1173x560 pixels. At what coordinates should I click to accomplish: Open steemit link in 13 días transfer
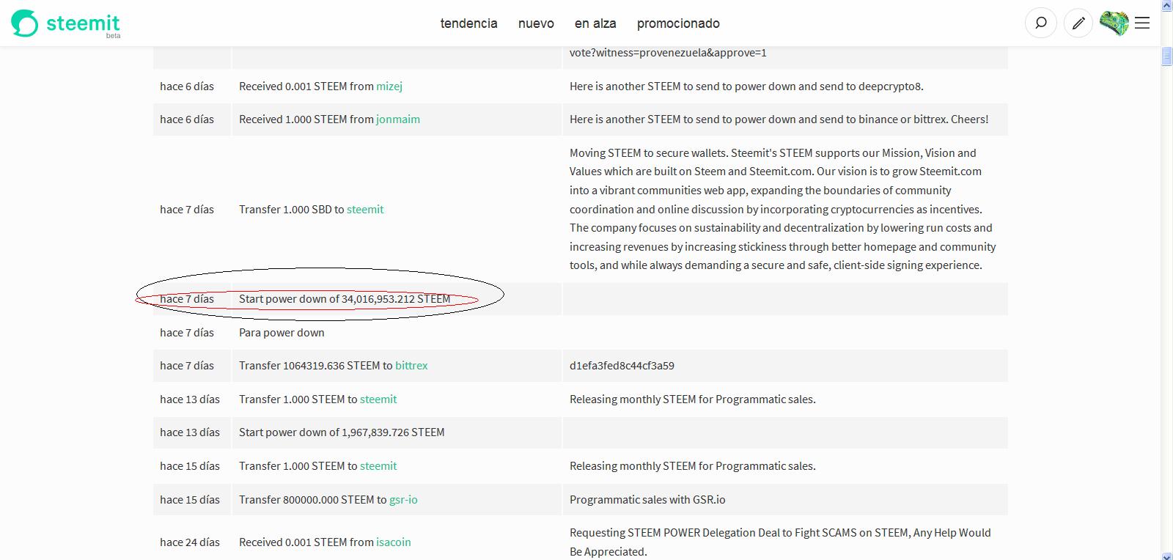coord(378,399)
